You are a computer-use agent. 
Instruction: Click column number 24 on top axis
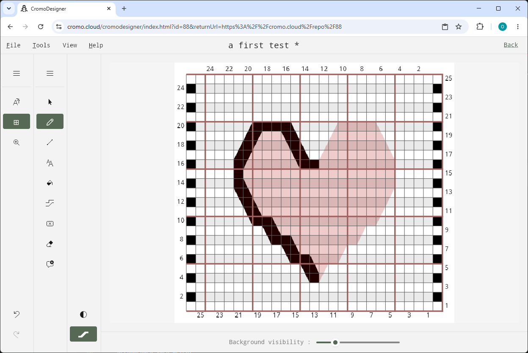pyautogui.click(x=210, y=69)
